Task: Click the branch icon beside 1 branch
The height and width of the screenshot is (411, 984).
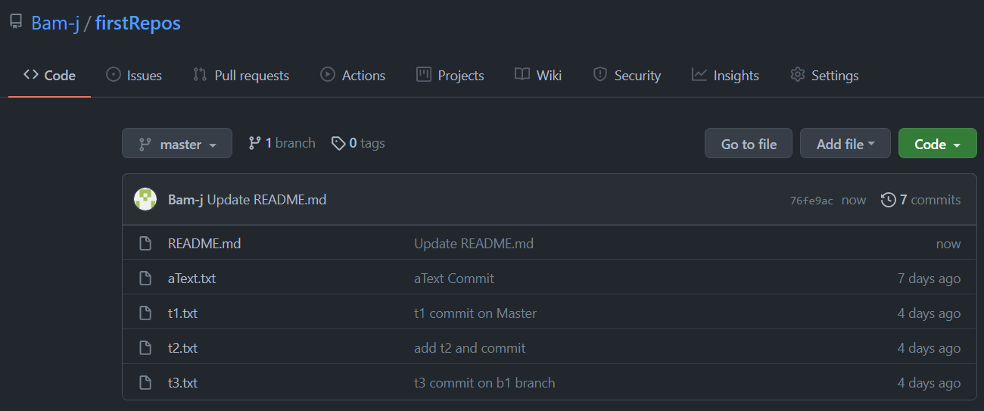Action: pos(254,142)
